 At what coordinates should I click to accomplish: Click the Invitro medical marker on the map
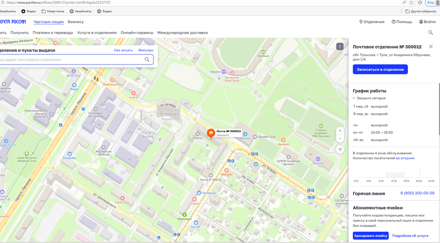coord(133,93)
